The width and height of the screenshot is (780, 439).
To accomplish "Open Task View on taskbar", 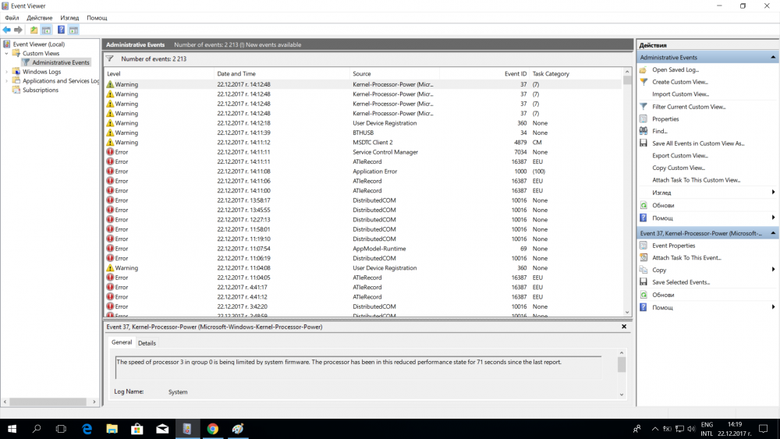I will pos(61,429).
